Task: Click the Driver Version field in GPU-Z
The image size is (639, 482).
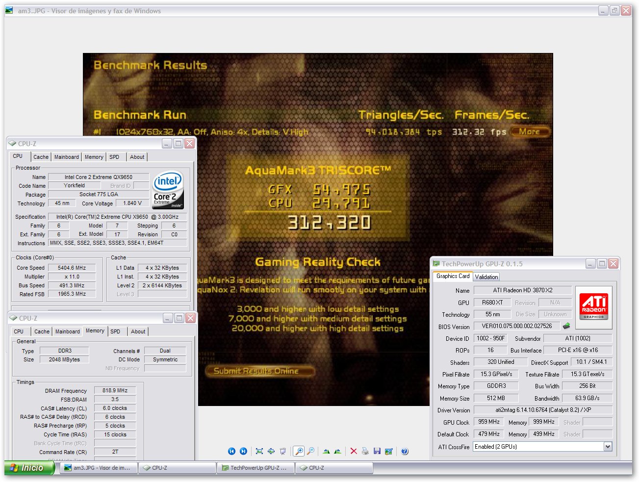Action: tap(543, 409)
